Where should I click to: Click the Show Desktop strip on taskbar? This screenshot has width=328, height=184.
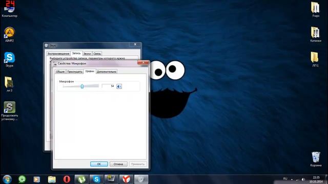click(x=326, y=179)
